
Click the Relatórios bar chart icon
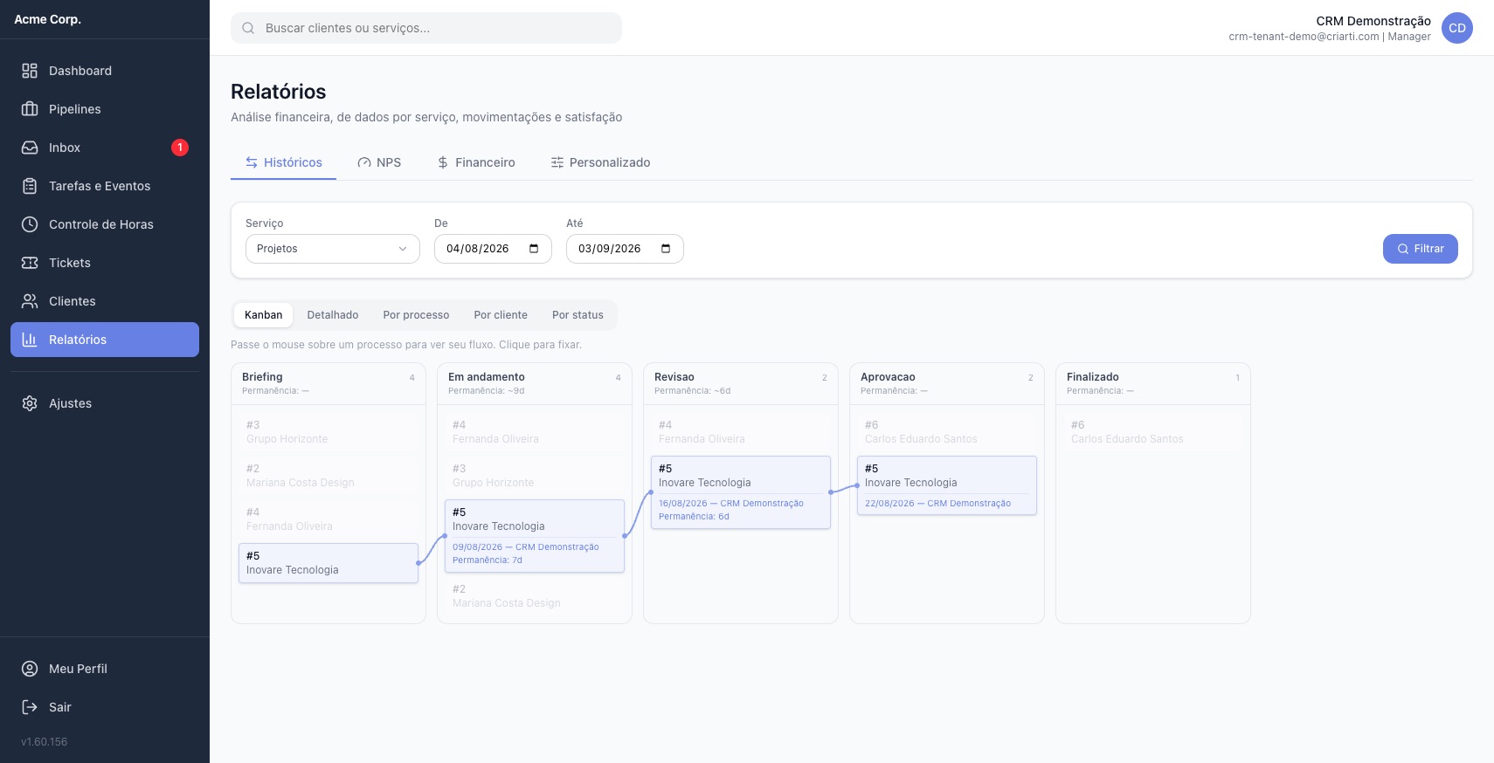coord(30,340)
